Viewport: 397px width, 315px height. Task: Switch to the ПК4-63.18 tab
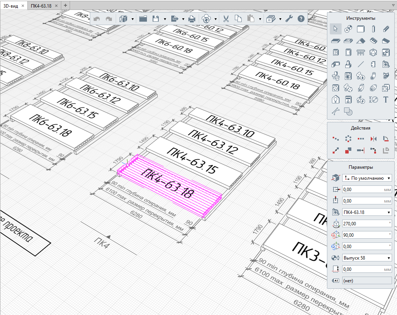pyautogui.click(x=41, y=5)
